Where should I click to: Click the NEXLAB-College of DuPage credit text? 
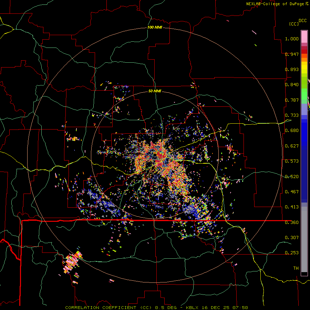[275, 4]
